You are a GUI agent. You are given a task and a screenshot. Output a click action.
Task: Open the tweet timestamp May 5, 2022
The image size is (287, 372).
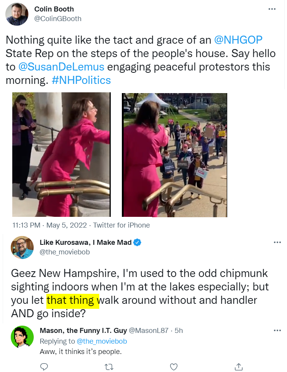(66, 225)
